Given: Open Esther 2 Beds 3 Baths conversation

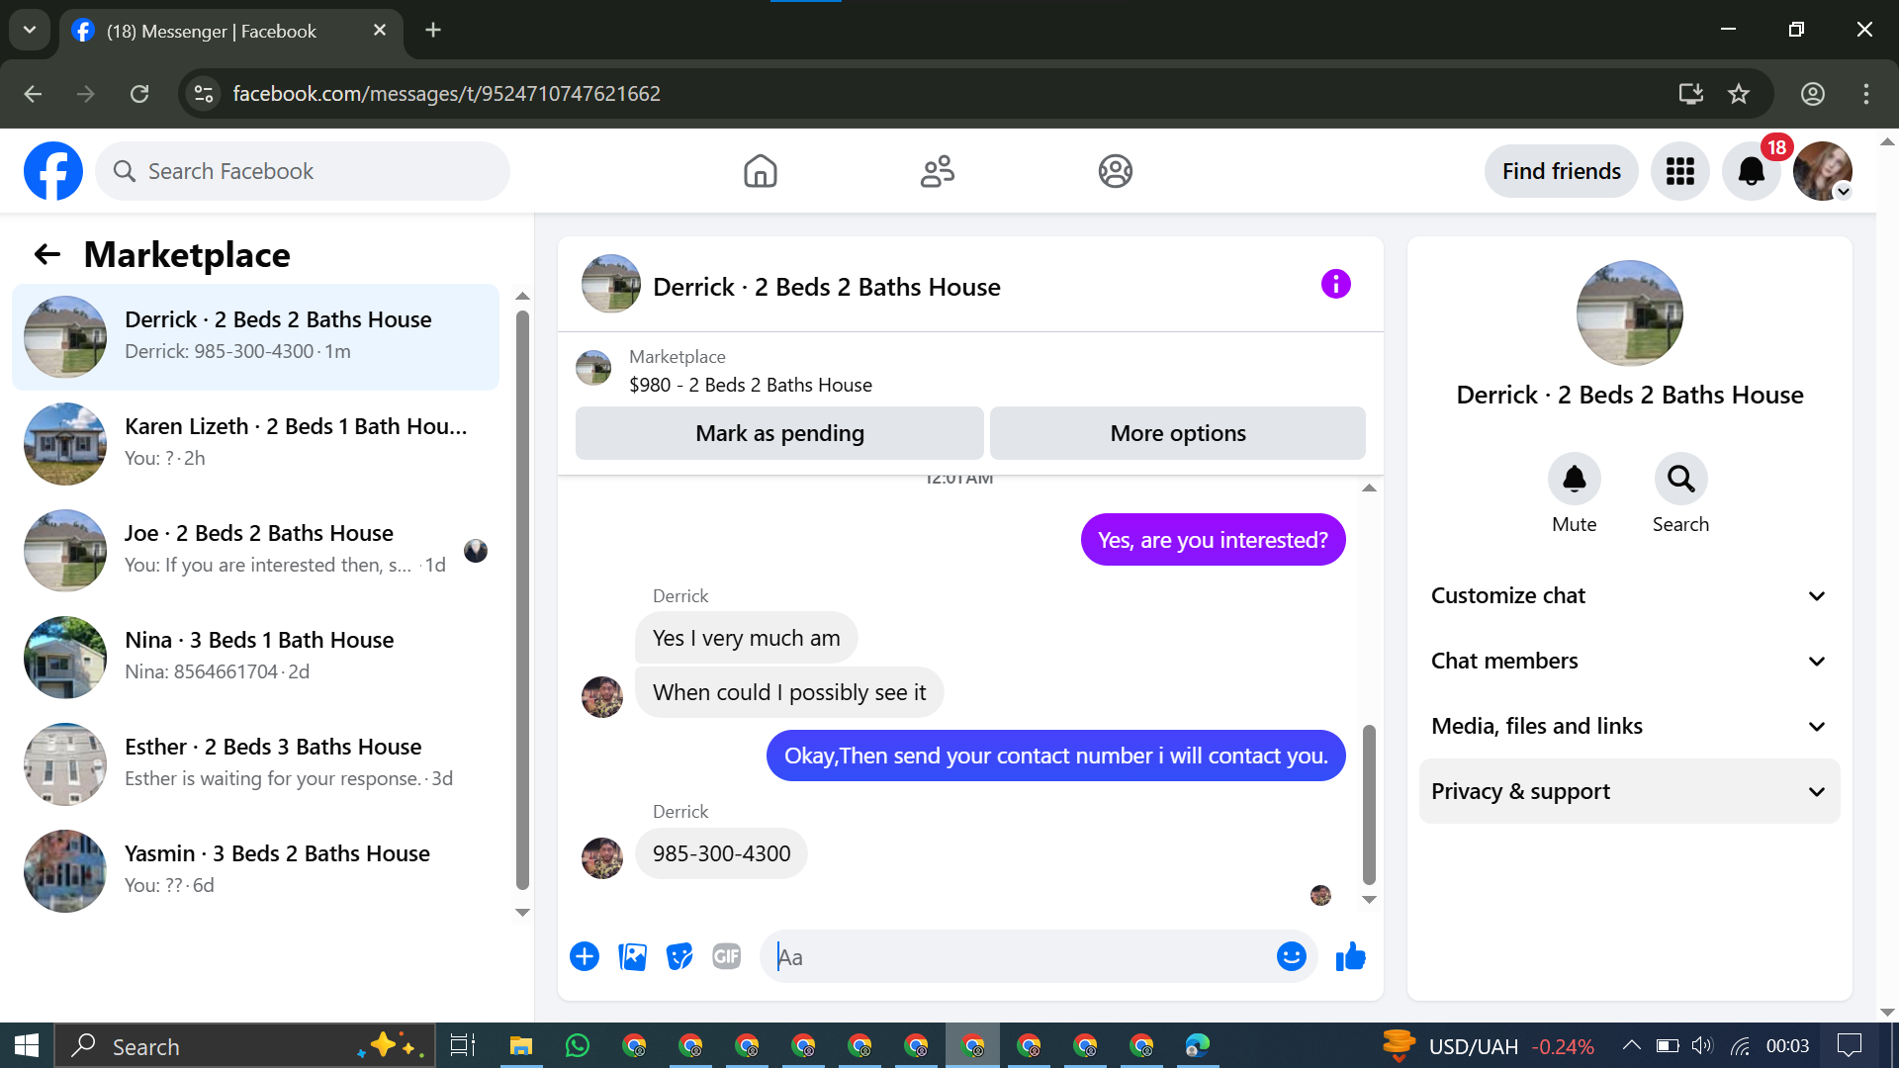Looking at the screenshot, I should (255, 764).
